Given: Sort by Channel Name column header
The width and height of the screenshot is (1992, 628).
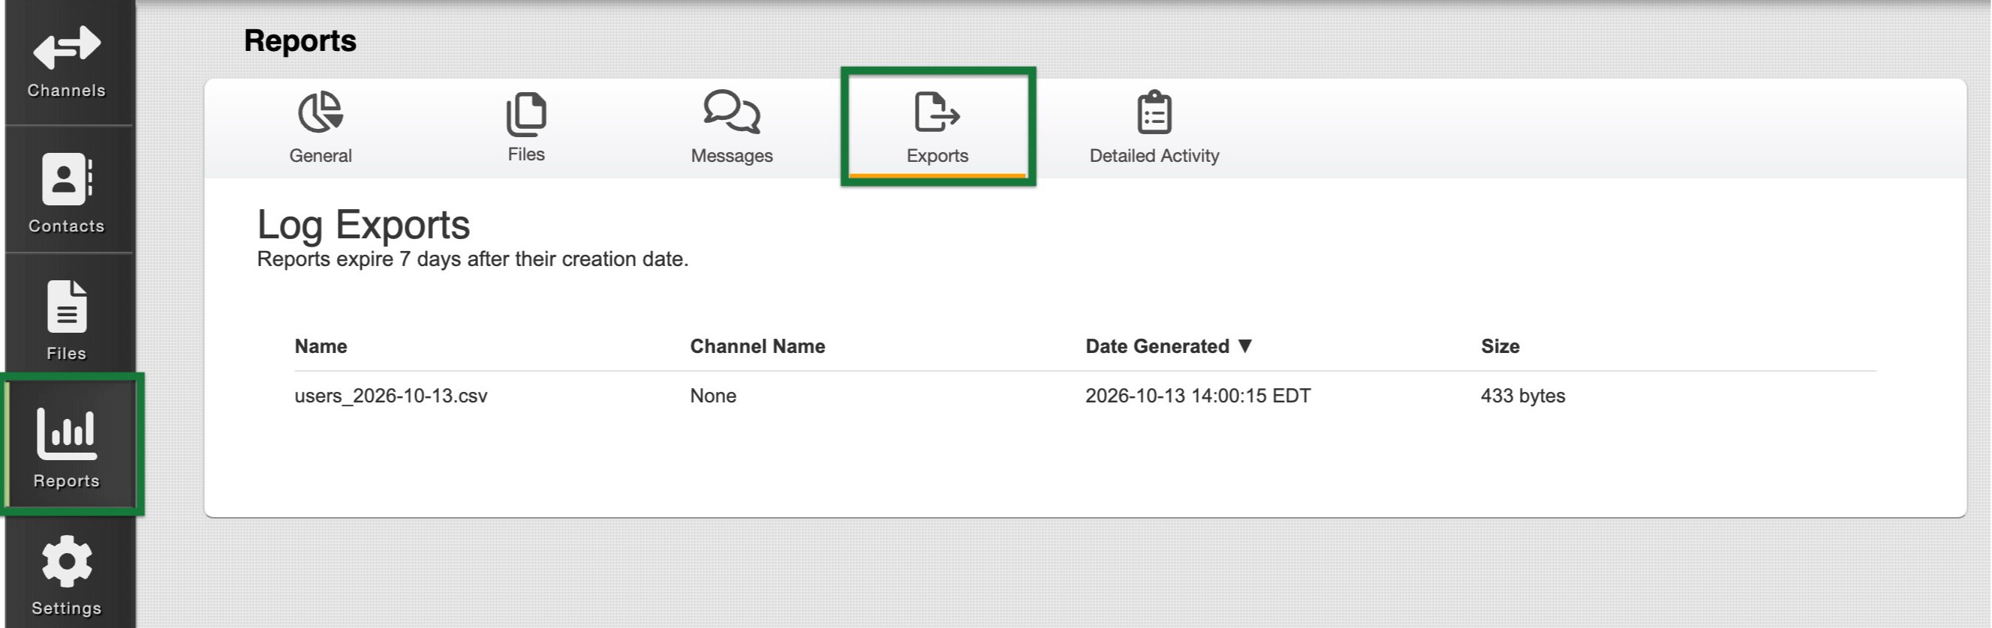Looking at the screenshot, I should [x=757, y=346].
